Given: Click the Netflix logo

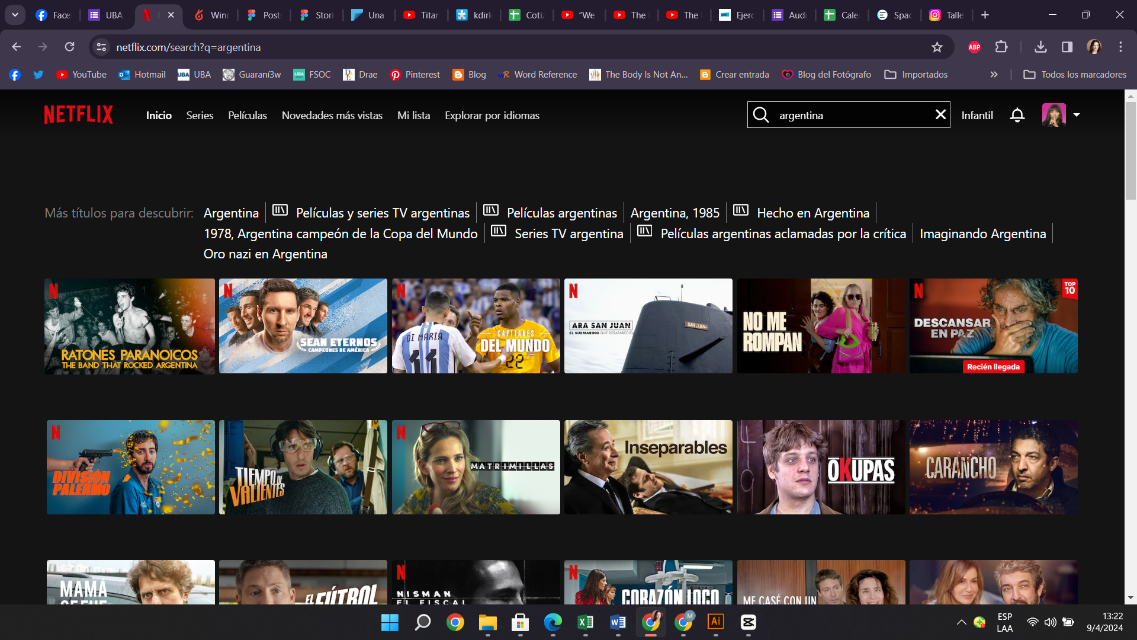Looking at the screenshot, I should [x=78, y=115].
